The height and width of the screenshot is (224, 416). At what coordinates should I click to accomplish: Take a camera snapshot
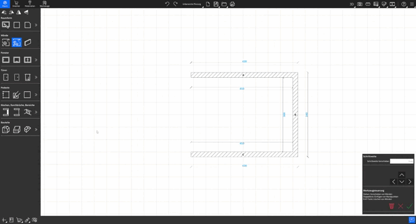point(360,4)
